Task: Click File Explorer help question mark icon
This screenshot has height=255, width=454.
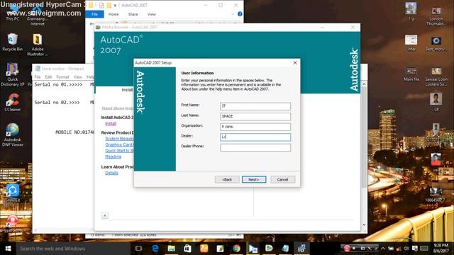Action: (240, 14)
